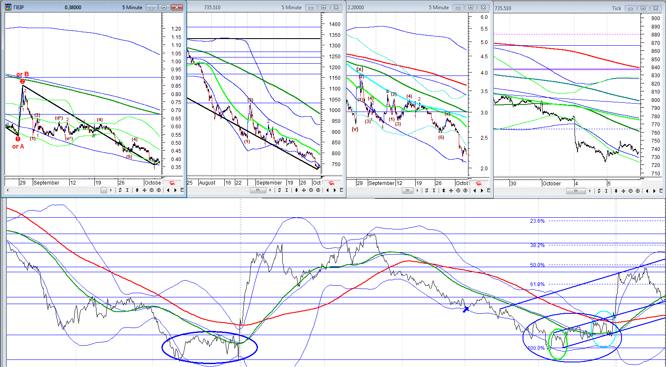Click the 61.8% Fibonacci label
666x367 pixels.
[x=537, y=284]
